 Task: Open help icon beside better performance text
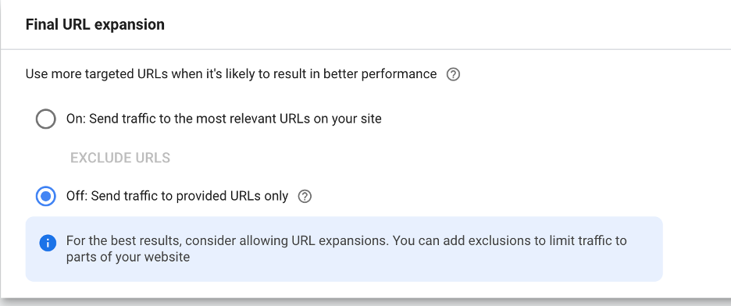click(x=453, y=74)
